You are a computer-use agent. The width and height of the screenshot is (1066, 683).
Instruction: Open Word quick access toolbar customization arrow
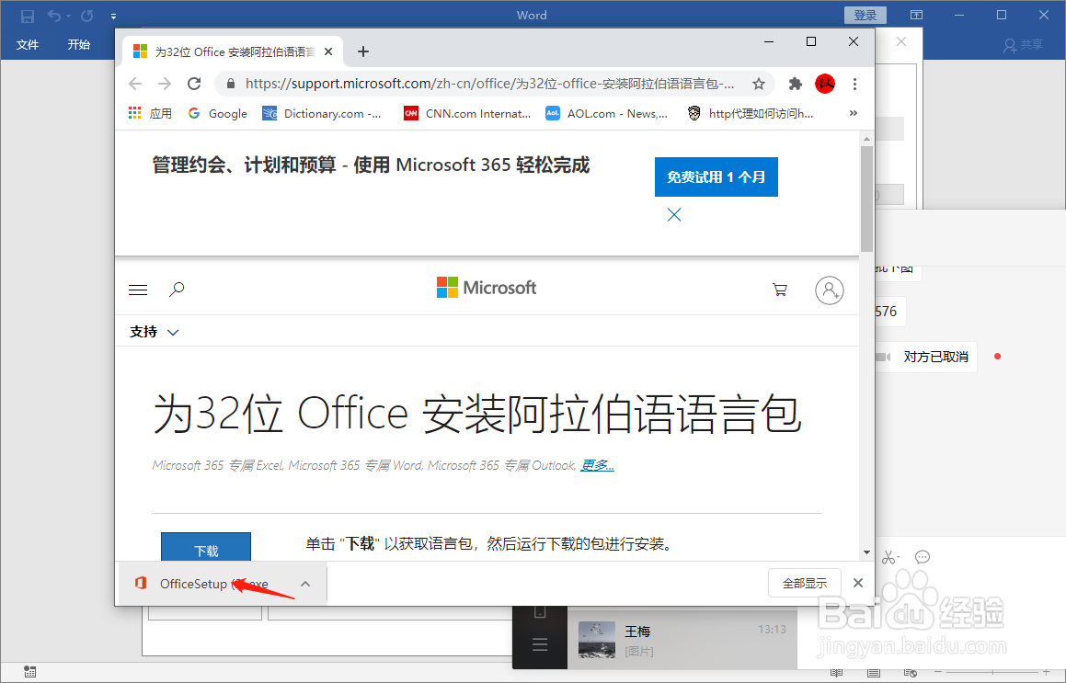click(x=113, y=17)
